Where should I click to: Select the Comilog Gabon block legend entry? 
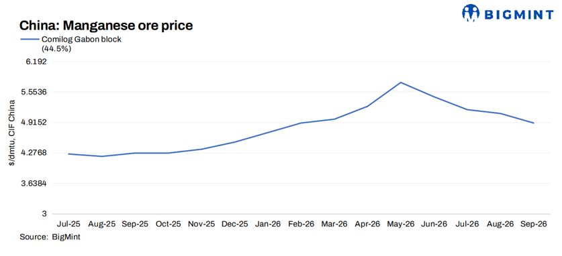tap(82, 44)
